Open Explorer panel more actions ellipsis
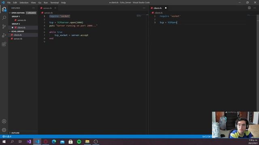The height and width of the screenshot is (145, 259). tap(34, 8)
